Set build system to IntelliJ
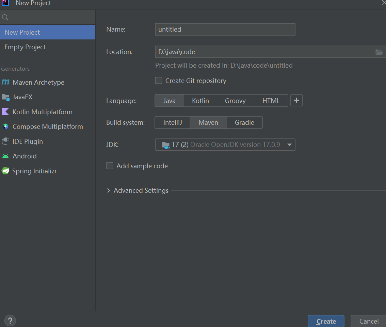Viewport: 386px width, 327px height. (173, 122)
